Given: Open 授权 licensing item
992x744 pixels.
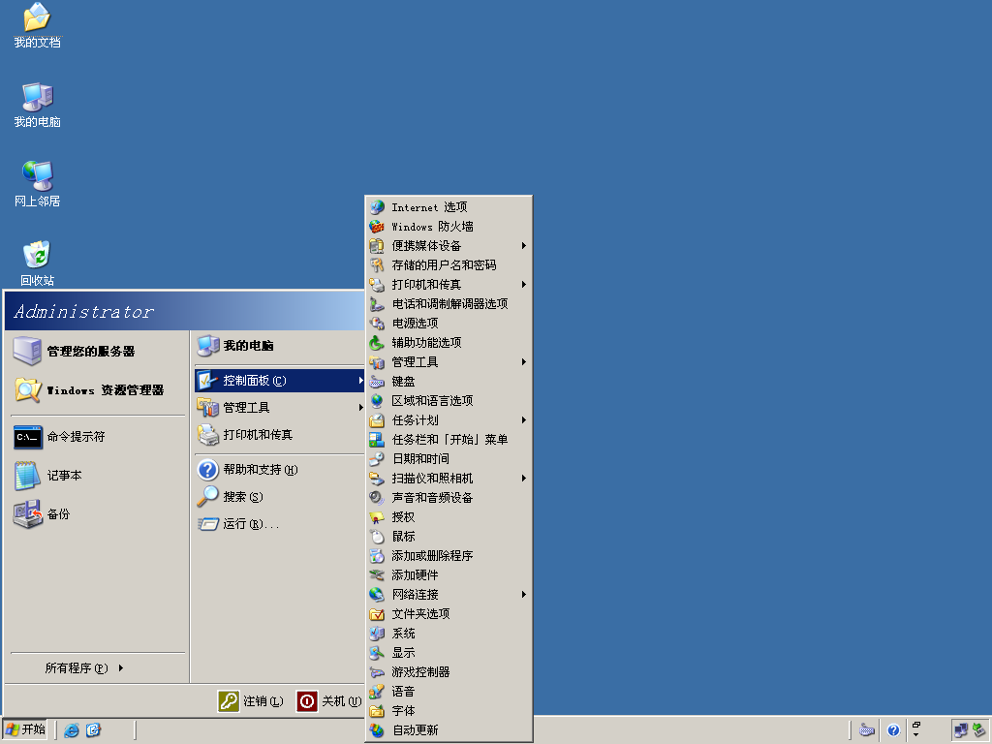Looking at the screenshot, I should pos(449,517).
